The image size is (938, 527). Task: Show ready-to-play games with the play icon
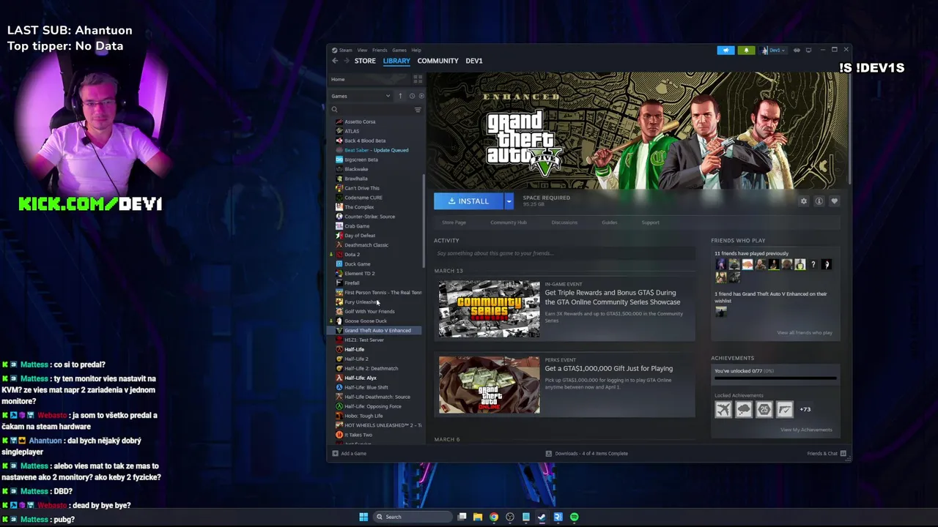421,96
